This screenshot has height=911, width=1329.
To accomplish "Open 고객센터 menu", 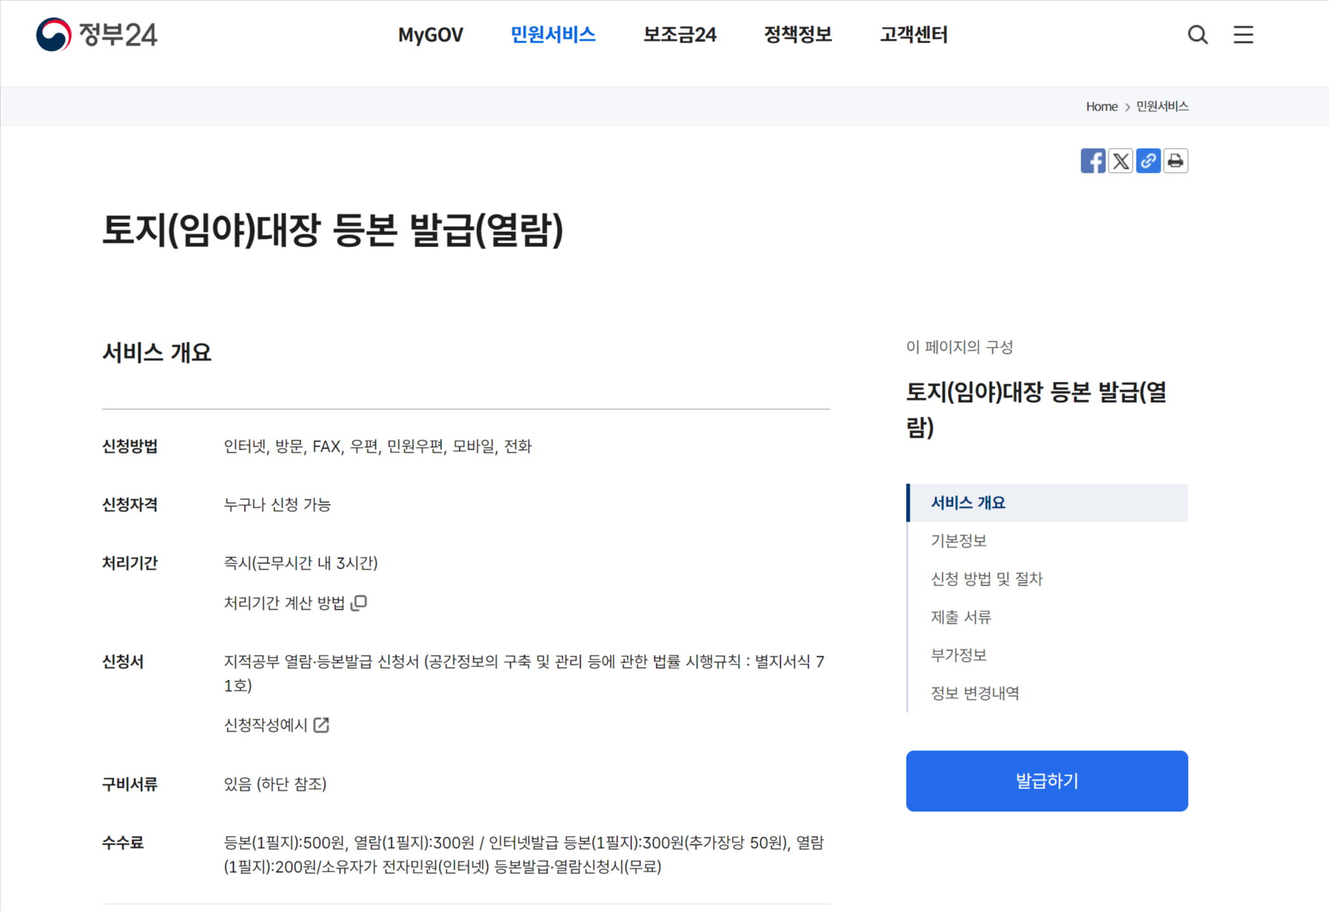I will (x=913, y=34).
